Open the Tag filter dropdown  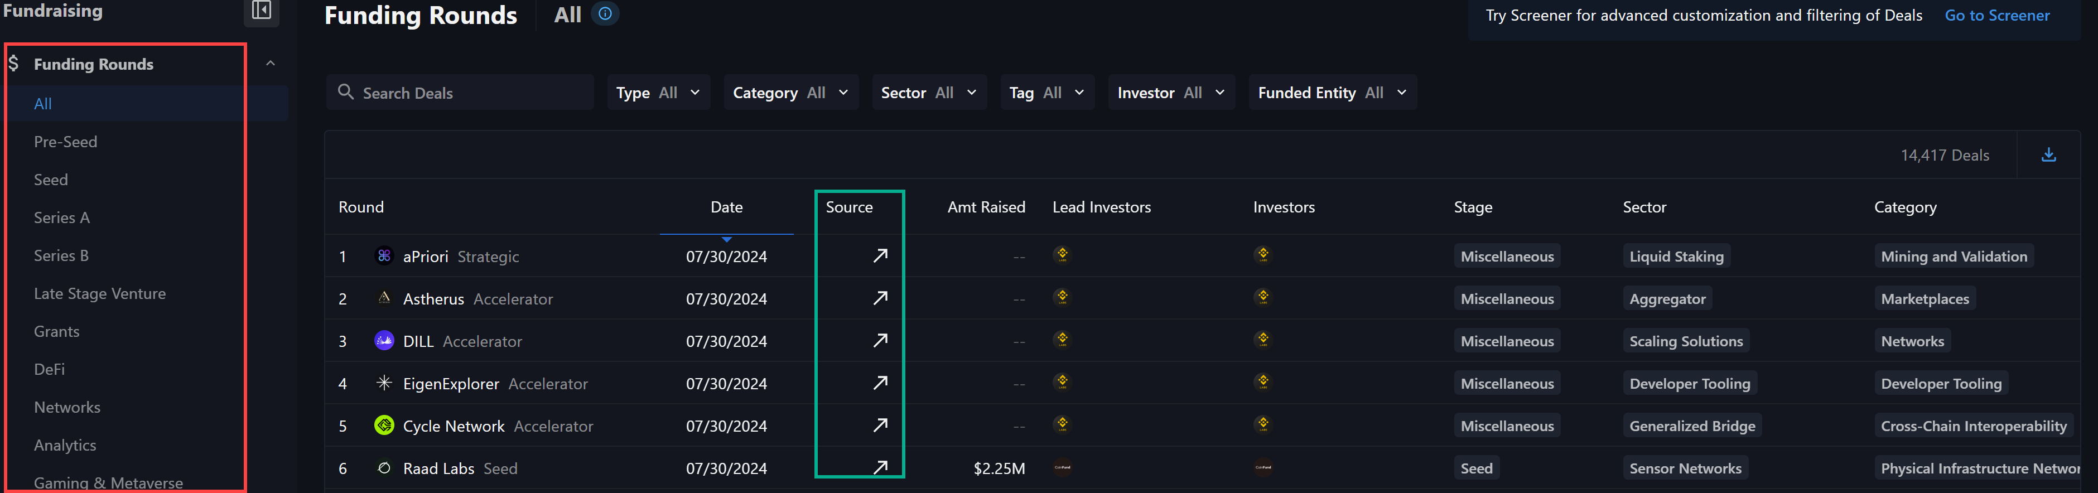(1048, 92)
